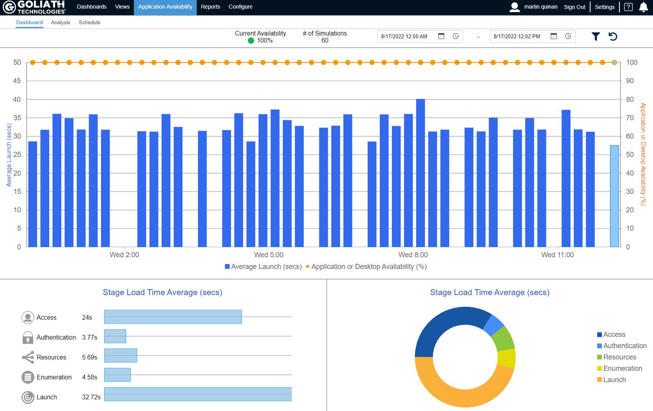Open the notifications bell
This screenshot has width=653, height=411.
(x=643, y=7)
